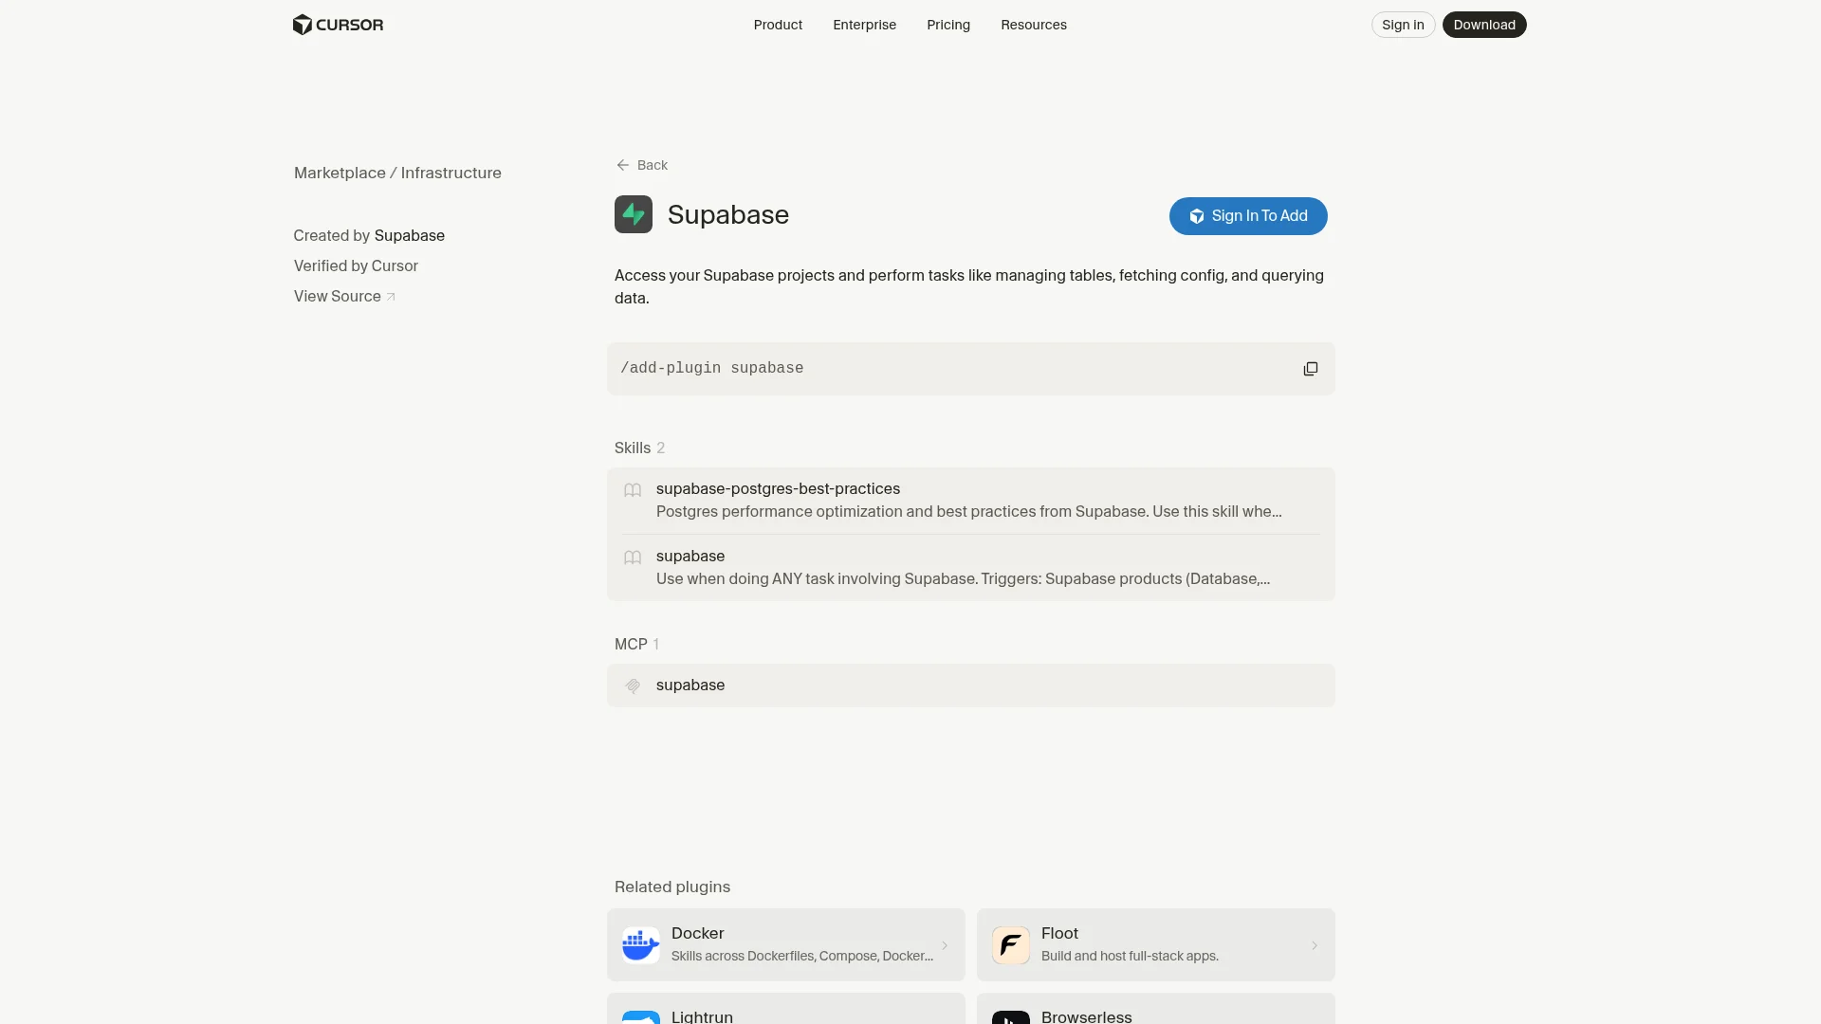Open the Enterprise menu
The width and height of the screenshot is (1821, 1024).
coord(864,25)
